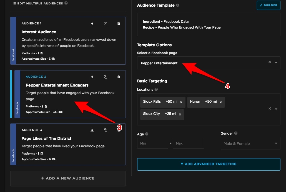Rename Audience 2 using the A icon
This screenshot has height=192, width=286.
(92, 77)
